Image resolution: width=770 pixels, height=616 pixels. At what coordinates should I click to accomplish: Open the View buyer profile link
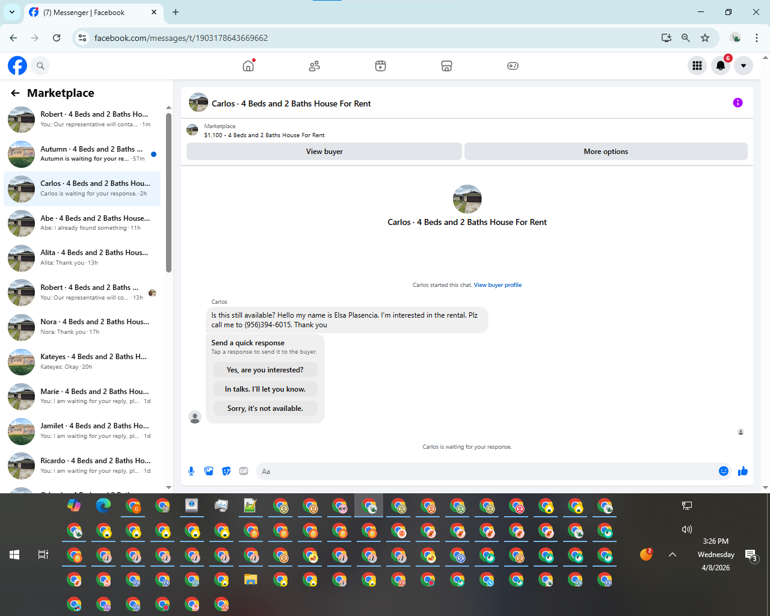[x=497, y=285]
